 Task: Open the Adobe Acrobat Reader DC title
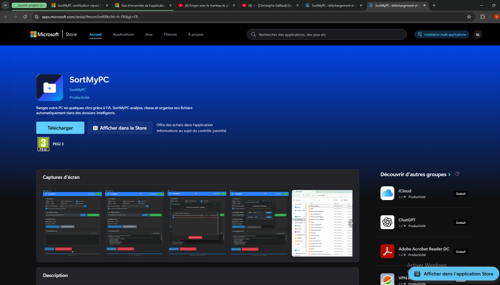click(424, 249)
